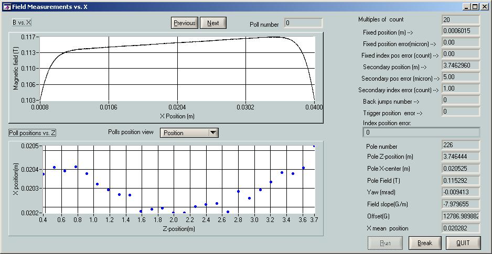Click the dropdown arrow beside Position
The image size is (492, 254).
click(x=213, y=133)
